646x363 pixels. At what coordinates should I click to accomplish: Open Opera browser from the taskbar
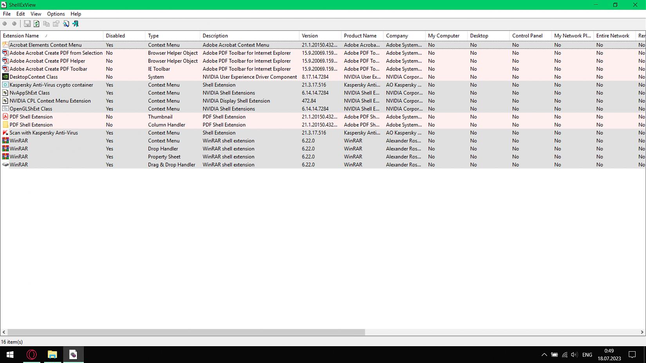(32, 355)
